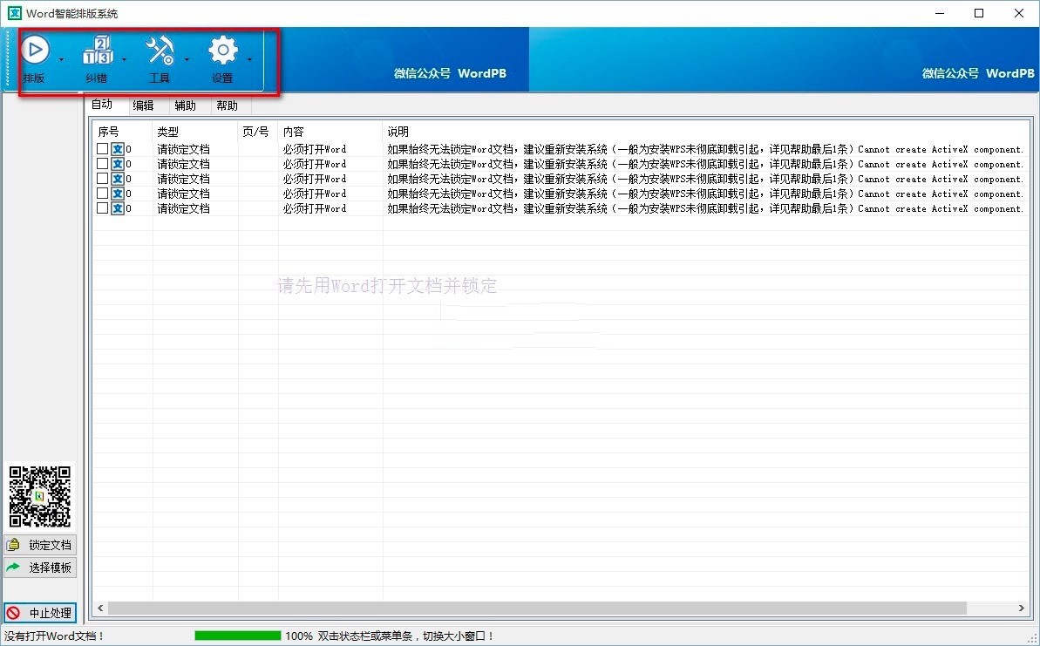This screenshot has width=1040, height=646.
Task: Switch to the 帮助 tab
Action: pyautogui.click(x=227, y=105)
